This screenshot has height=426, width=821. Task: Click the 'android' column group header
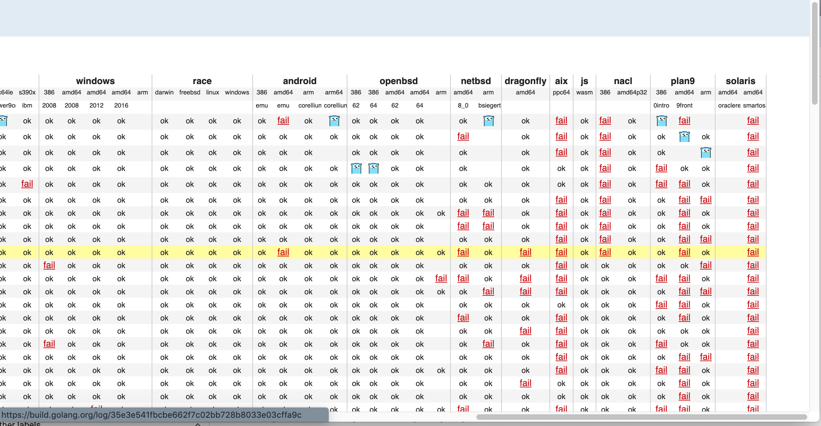(x=300, y=81)
